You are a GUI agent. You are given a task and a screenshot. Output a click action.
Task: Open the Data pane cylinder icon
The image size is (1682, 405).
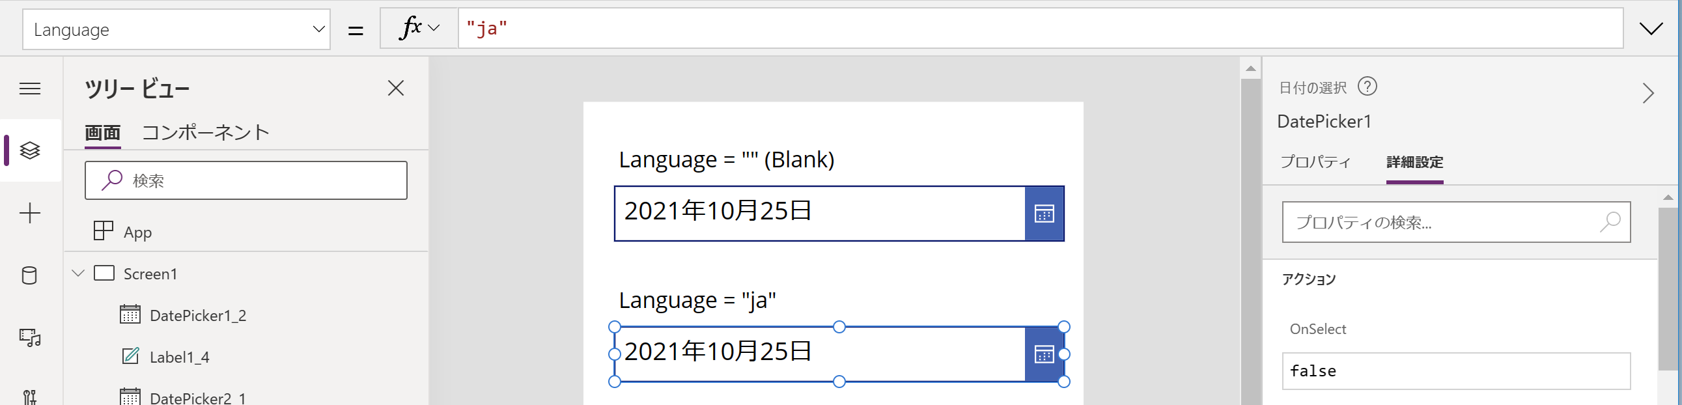tap(29, 275)
